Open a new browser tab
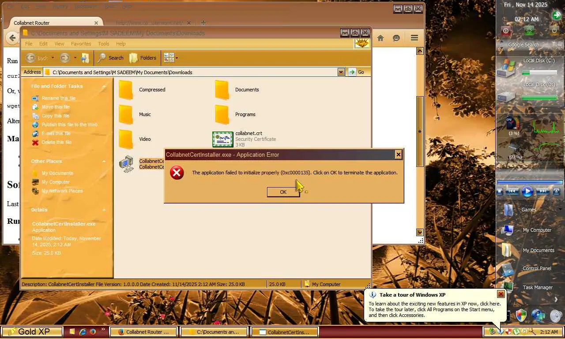The height and width of the screenshot is (339, 565). [203, 23]
